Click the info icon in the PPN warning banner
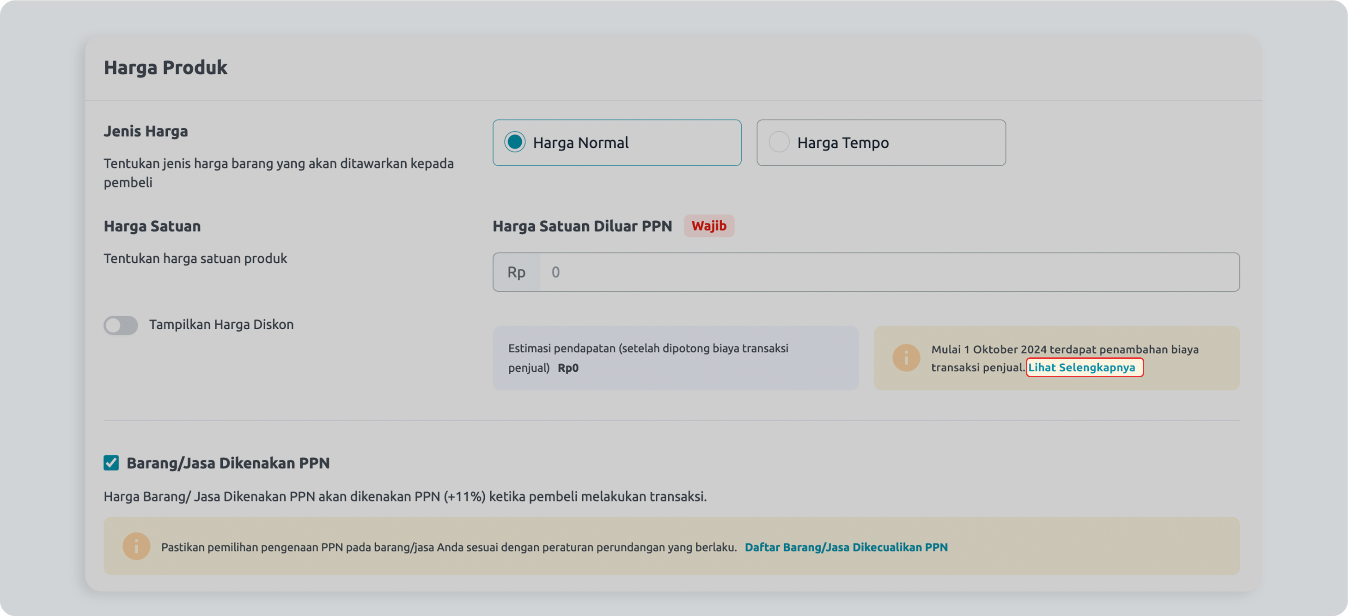The image size is (1348, 616). pyautogui.click(x=136, y=546)
